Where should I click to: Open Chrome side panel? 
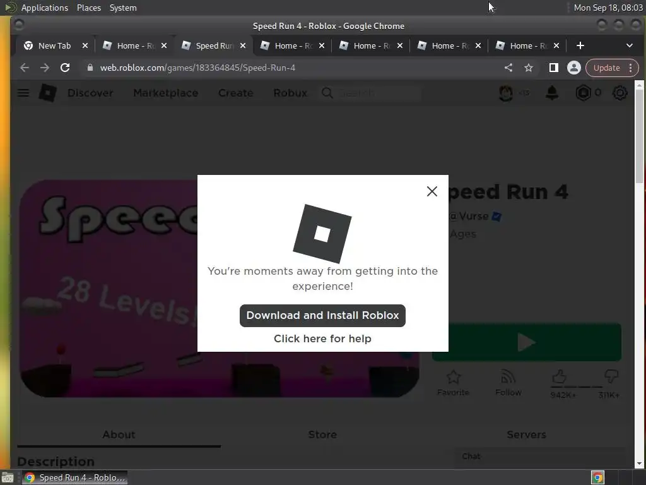(x=554, y=68)
